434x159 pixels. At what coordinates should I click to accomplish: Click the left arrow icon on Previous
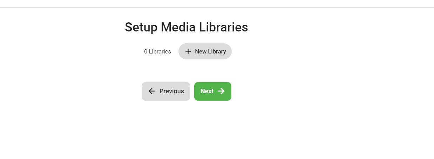click(152, 91)
